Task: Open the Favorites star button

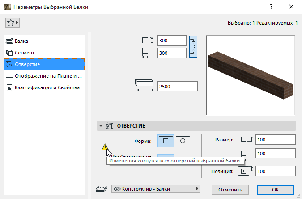Action: pyautogui.click(x=13, y=23)
